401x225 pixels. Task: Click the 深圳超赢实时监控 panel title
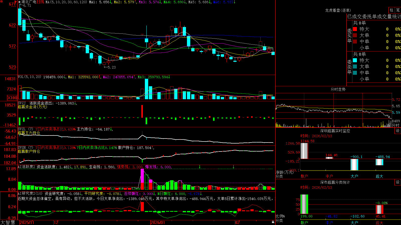click(x=335, y=131)
